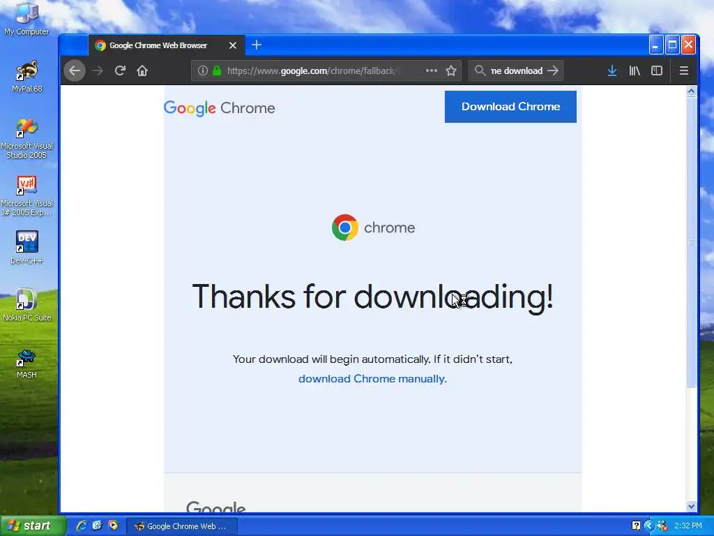Screen dimensions: 714x536
Task: Minimize the browser window
Action: [655, 45]
